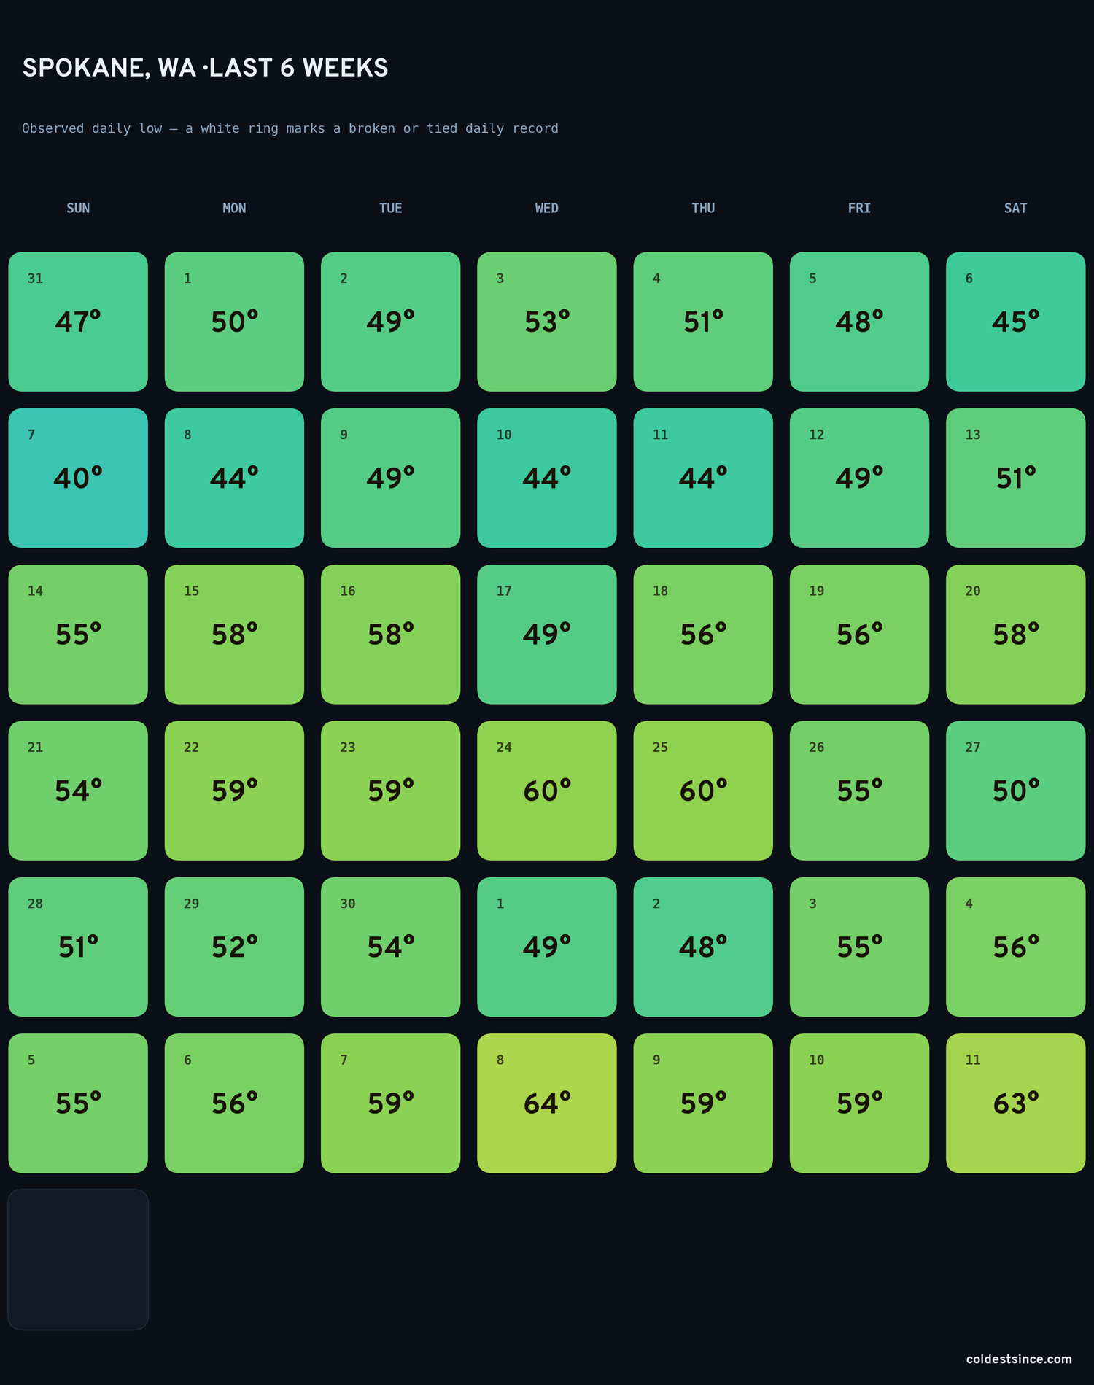Click the day 13 tile showing 51°
This screenshot has width=1094, height=1385.
1015,478
